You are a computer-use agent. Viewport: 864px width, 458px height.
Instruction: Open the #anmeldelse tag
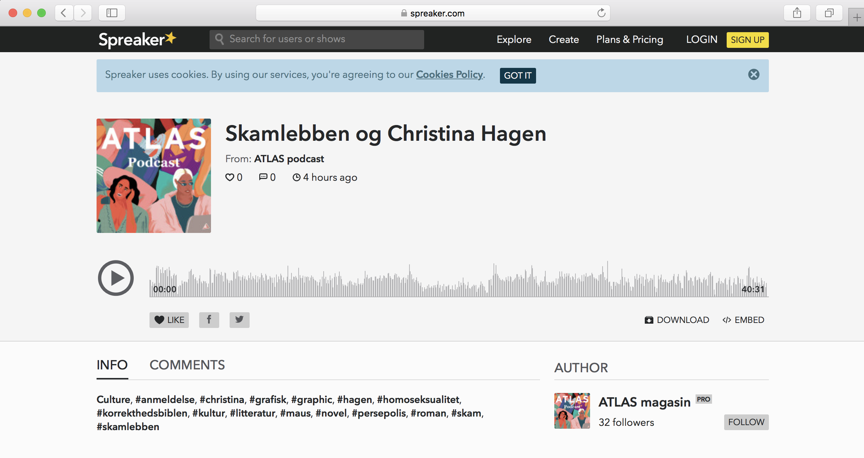click(165, 399)
